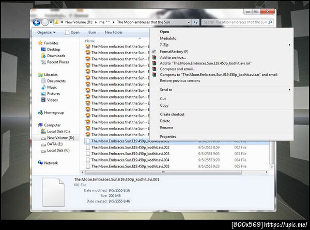This screenshot has width=310, height=230.
Task: Select file The.Moon.Embraces.Sun.E19.450p_kodhit.avi.002
Action: 130,147
